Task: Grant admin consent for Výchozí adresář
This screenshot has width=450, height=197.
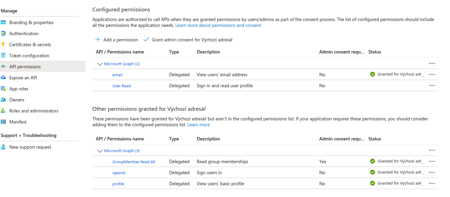Action: pos(188,40)
